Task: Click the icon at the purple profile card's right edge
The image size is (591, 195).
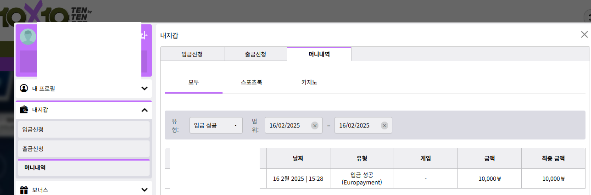Action: [x=144, y=35]
